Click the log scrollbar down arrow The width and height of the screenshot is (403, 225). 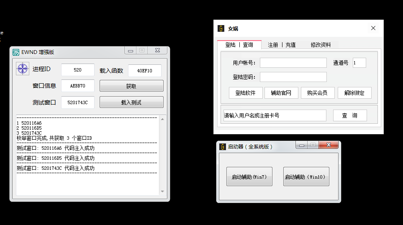point(162,192)
